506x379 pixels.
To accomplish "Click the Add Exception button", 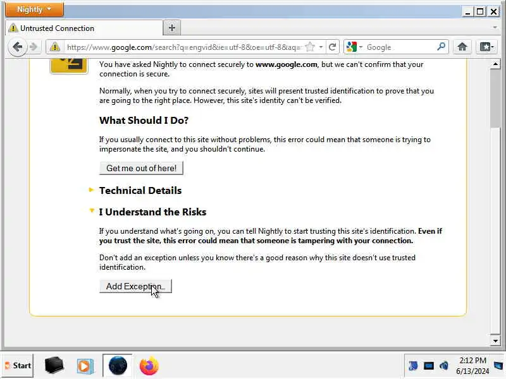I will click(x=135, y=286).
